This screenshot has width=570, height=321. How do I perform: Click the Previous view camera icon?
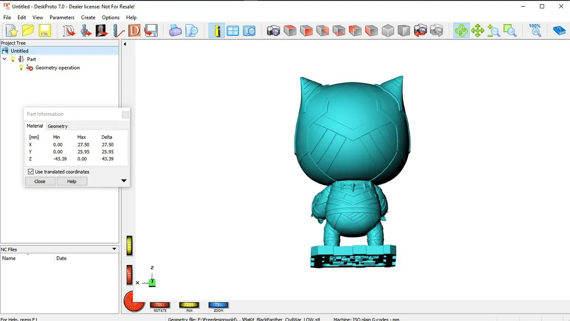(420, 31)
